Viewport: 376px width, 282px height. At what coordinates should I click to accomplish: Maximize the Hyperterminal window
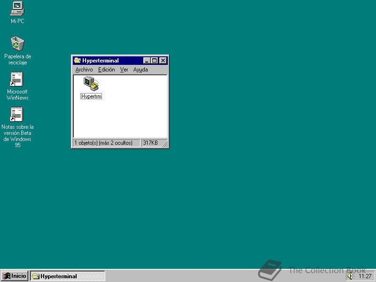click(x=154, y=61)
